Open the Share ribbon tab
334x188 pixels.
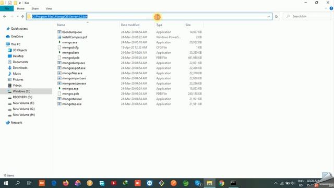35,8
